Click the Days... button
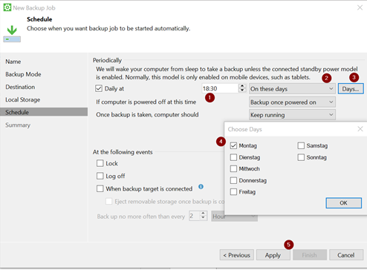The image size is (367, 270). click(x=351, y=89)
